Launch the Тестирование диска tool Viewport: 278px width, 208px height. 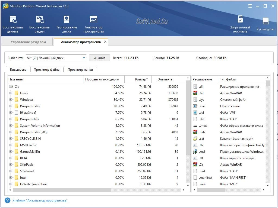(67, 24)
